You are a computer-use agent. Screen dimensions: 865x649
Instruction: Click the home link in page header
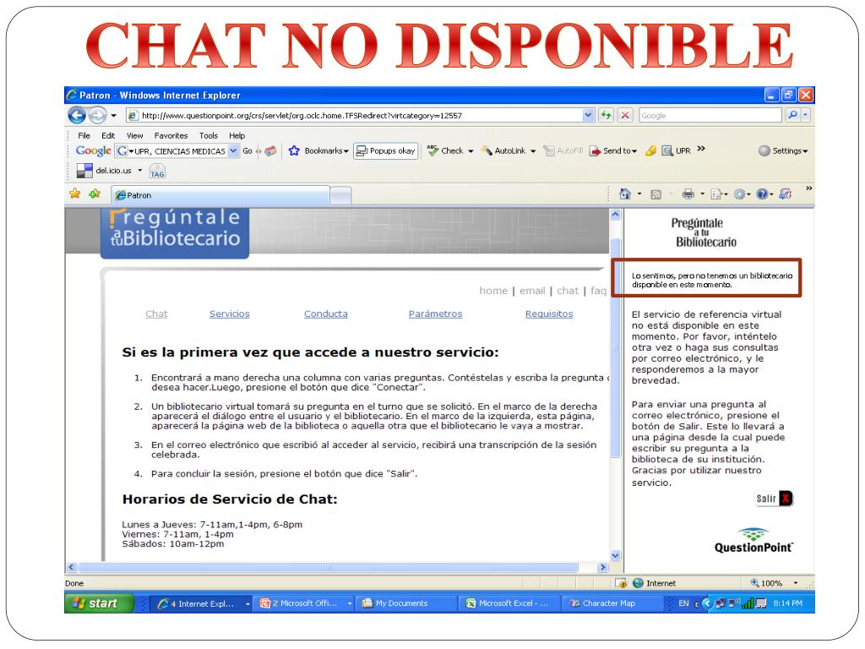tap(493, 291)
